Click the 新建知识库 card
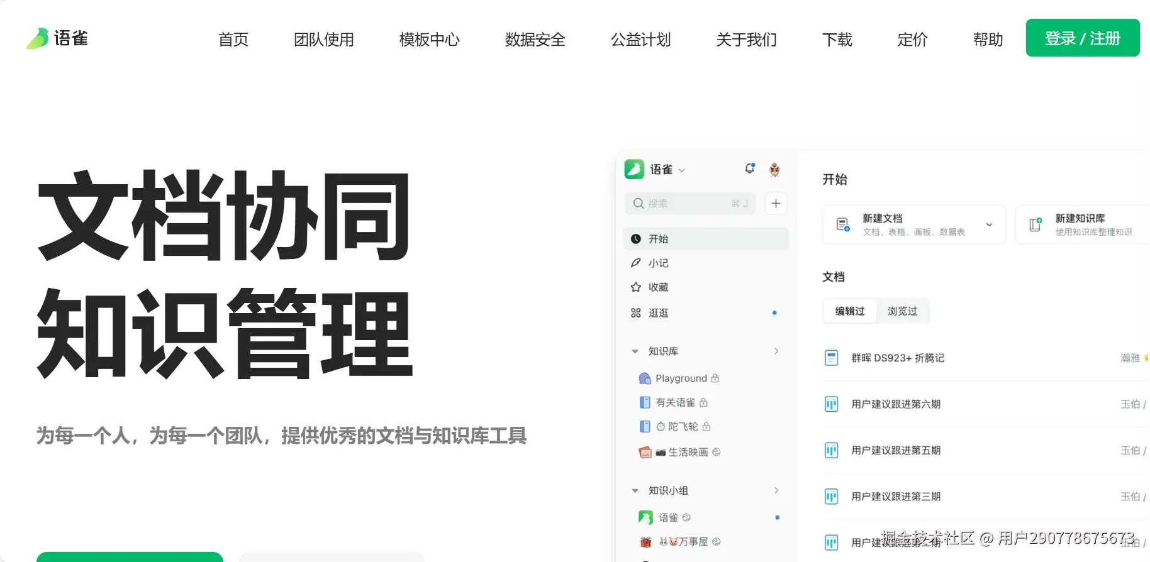Viewport: 1150px width, 562px height. tap(1083, 224)
